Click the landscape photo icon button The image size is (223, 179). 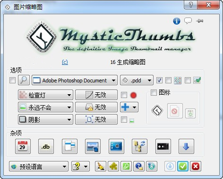(x=93, y=146)
